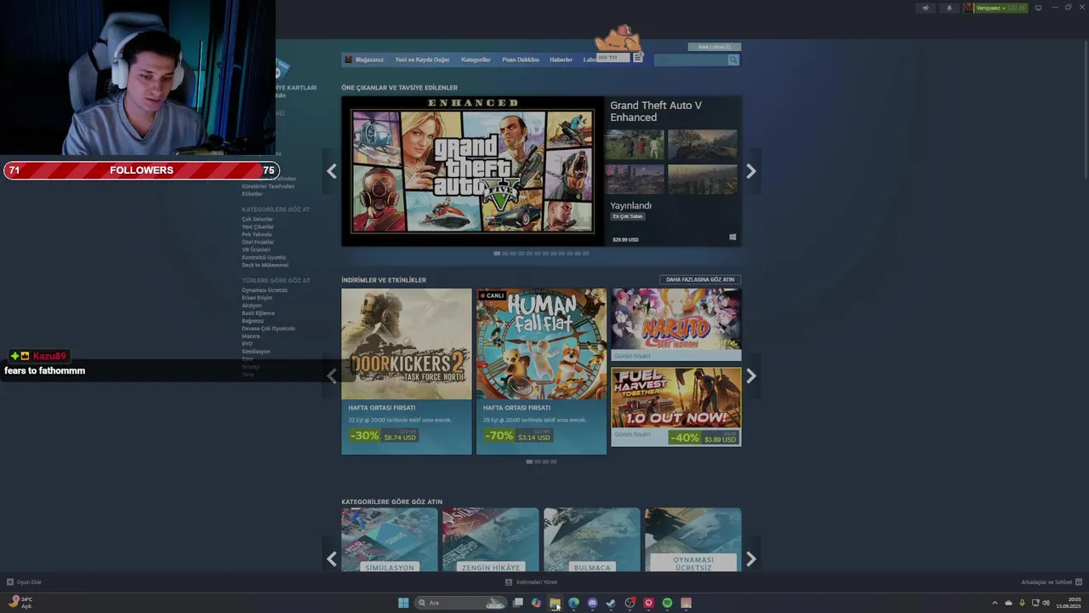Focus the Steam store search field
Image resolution: width=1089 pixels, height=613 pixels.
tap(690, 60)
